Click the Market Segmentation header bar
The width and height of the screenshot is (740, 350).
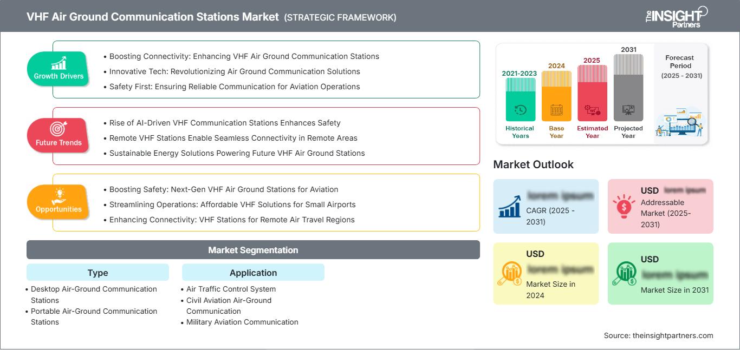click(x=253, y=250)
